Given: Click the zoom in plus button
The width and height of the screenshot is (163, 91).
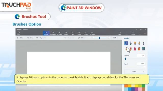Looking at the screenshot, I should [109, 38].
